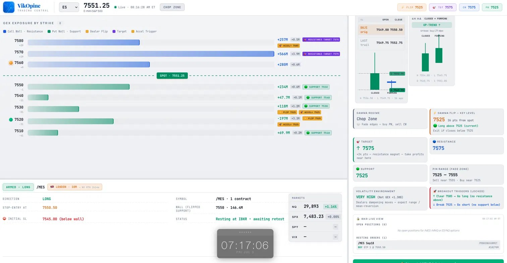Click the Gamma Regime Chop Zone card
This screenshot has height=263, width=507.
coord(390,118)
